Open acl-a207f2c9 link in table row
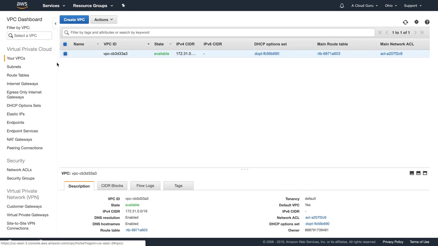Screen dimensions: 438x246 (391, 54)
